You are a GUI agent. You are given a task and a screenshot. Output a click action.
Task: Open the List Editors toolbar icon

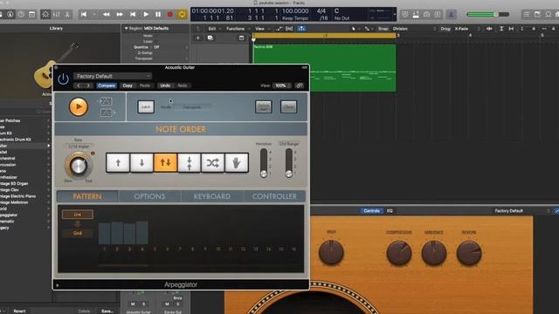pos(526,14)
